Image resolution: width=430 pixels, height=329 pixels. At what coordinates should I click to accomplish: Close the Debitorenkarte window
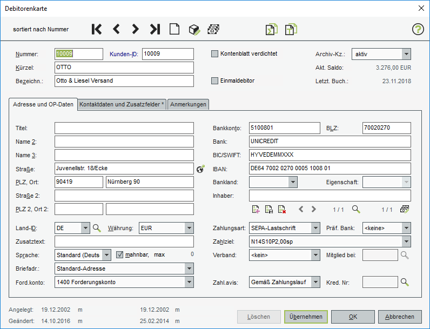coord(421,8)
